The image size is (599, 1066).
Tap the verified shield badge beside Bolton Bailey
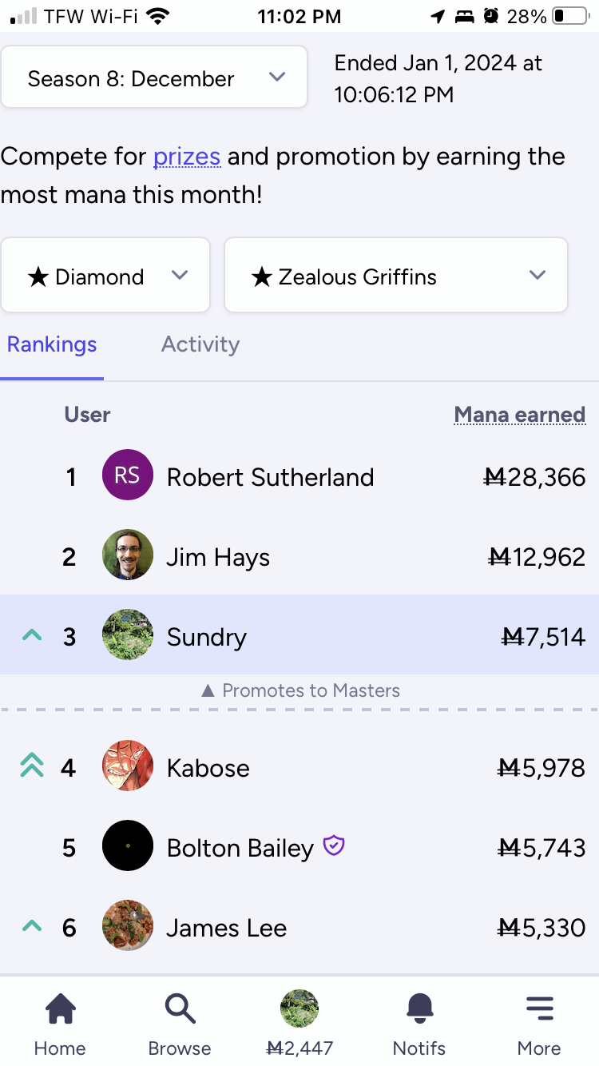pyautogui.click(x=334, y=845)
